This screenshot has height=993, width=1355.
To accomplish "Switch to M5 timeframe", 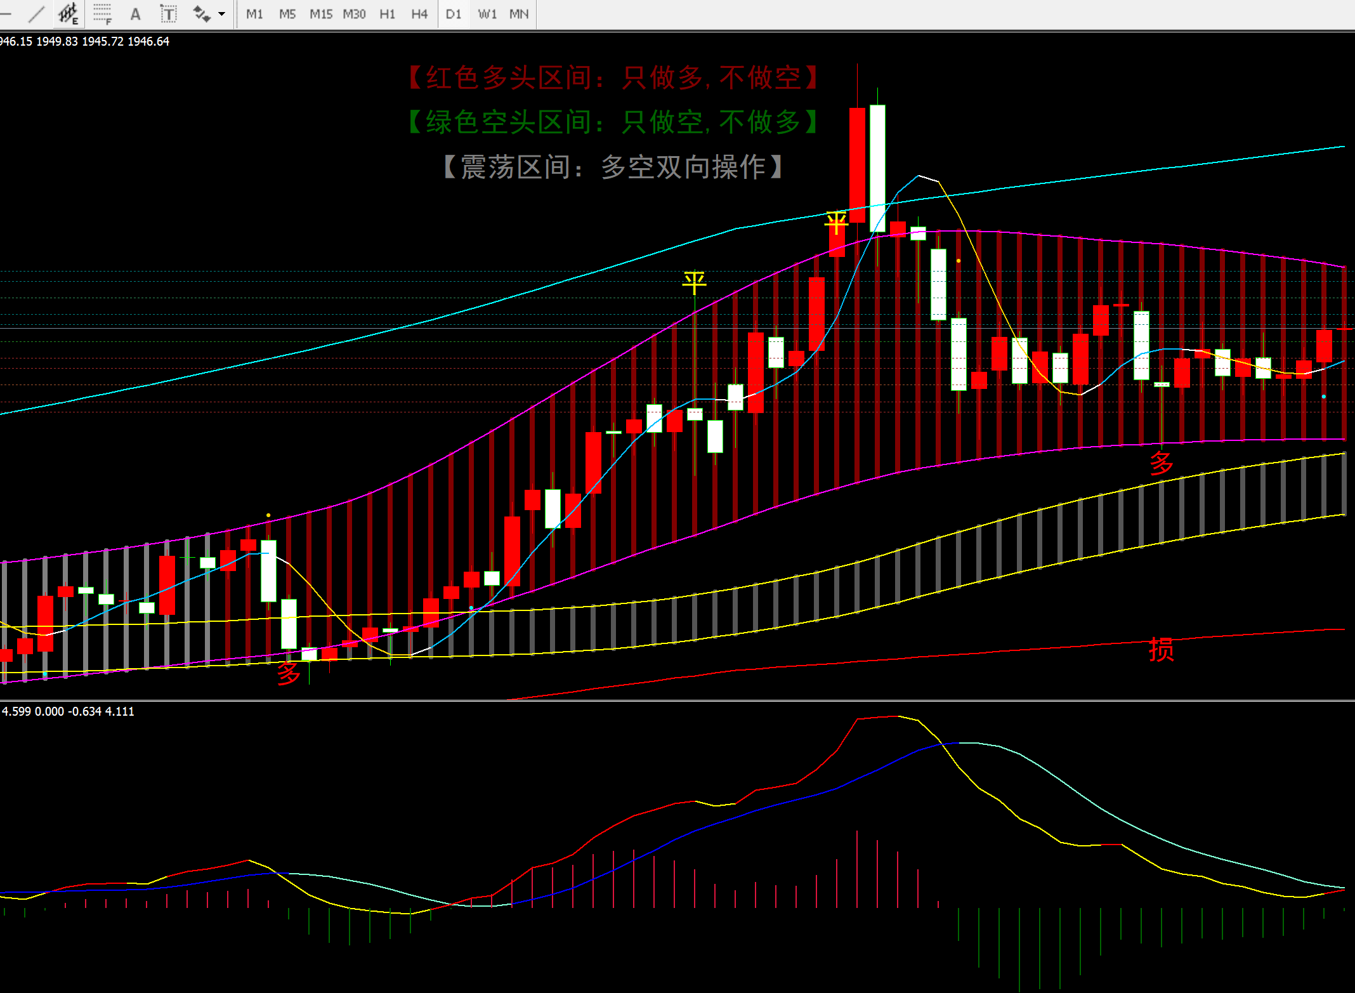I will click(287, 14).
